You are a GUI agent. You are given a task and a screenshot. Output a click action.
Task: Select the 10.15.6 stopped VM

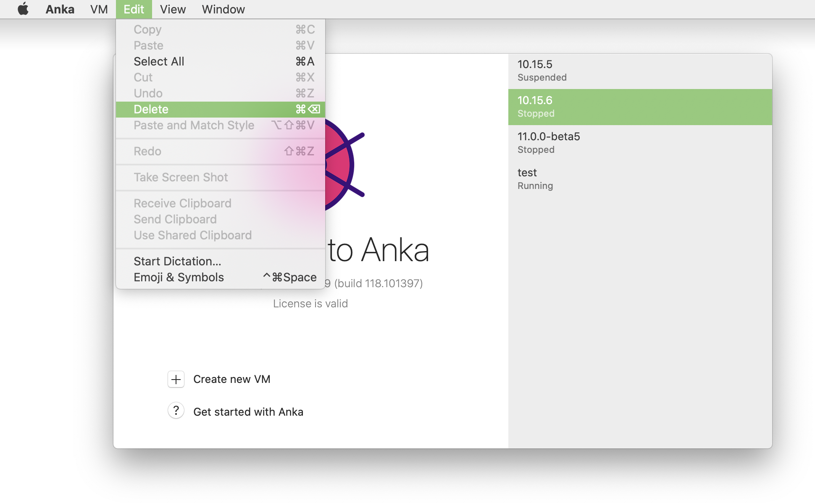640,107
